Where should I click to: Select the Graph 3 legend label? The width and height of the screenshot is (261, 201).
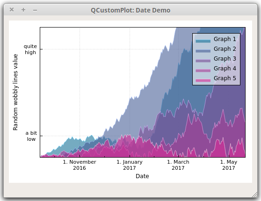(225, 59)
